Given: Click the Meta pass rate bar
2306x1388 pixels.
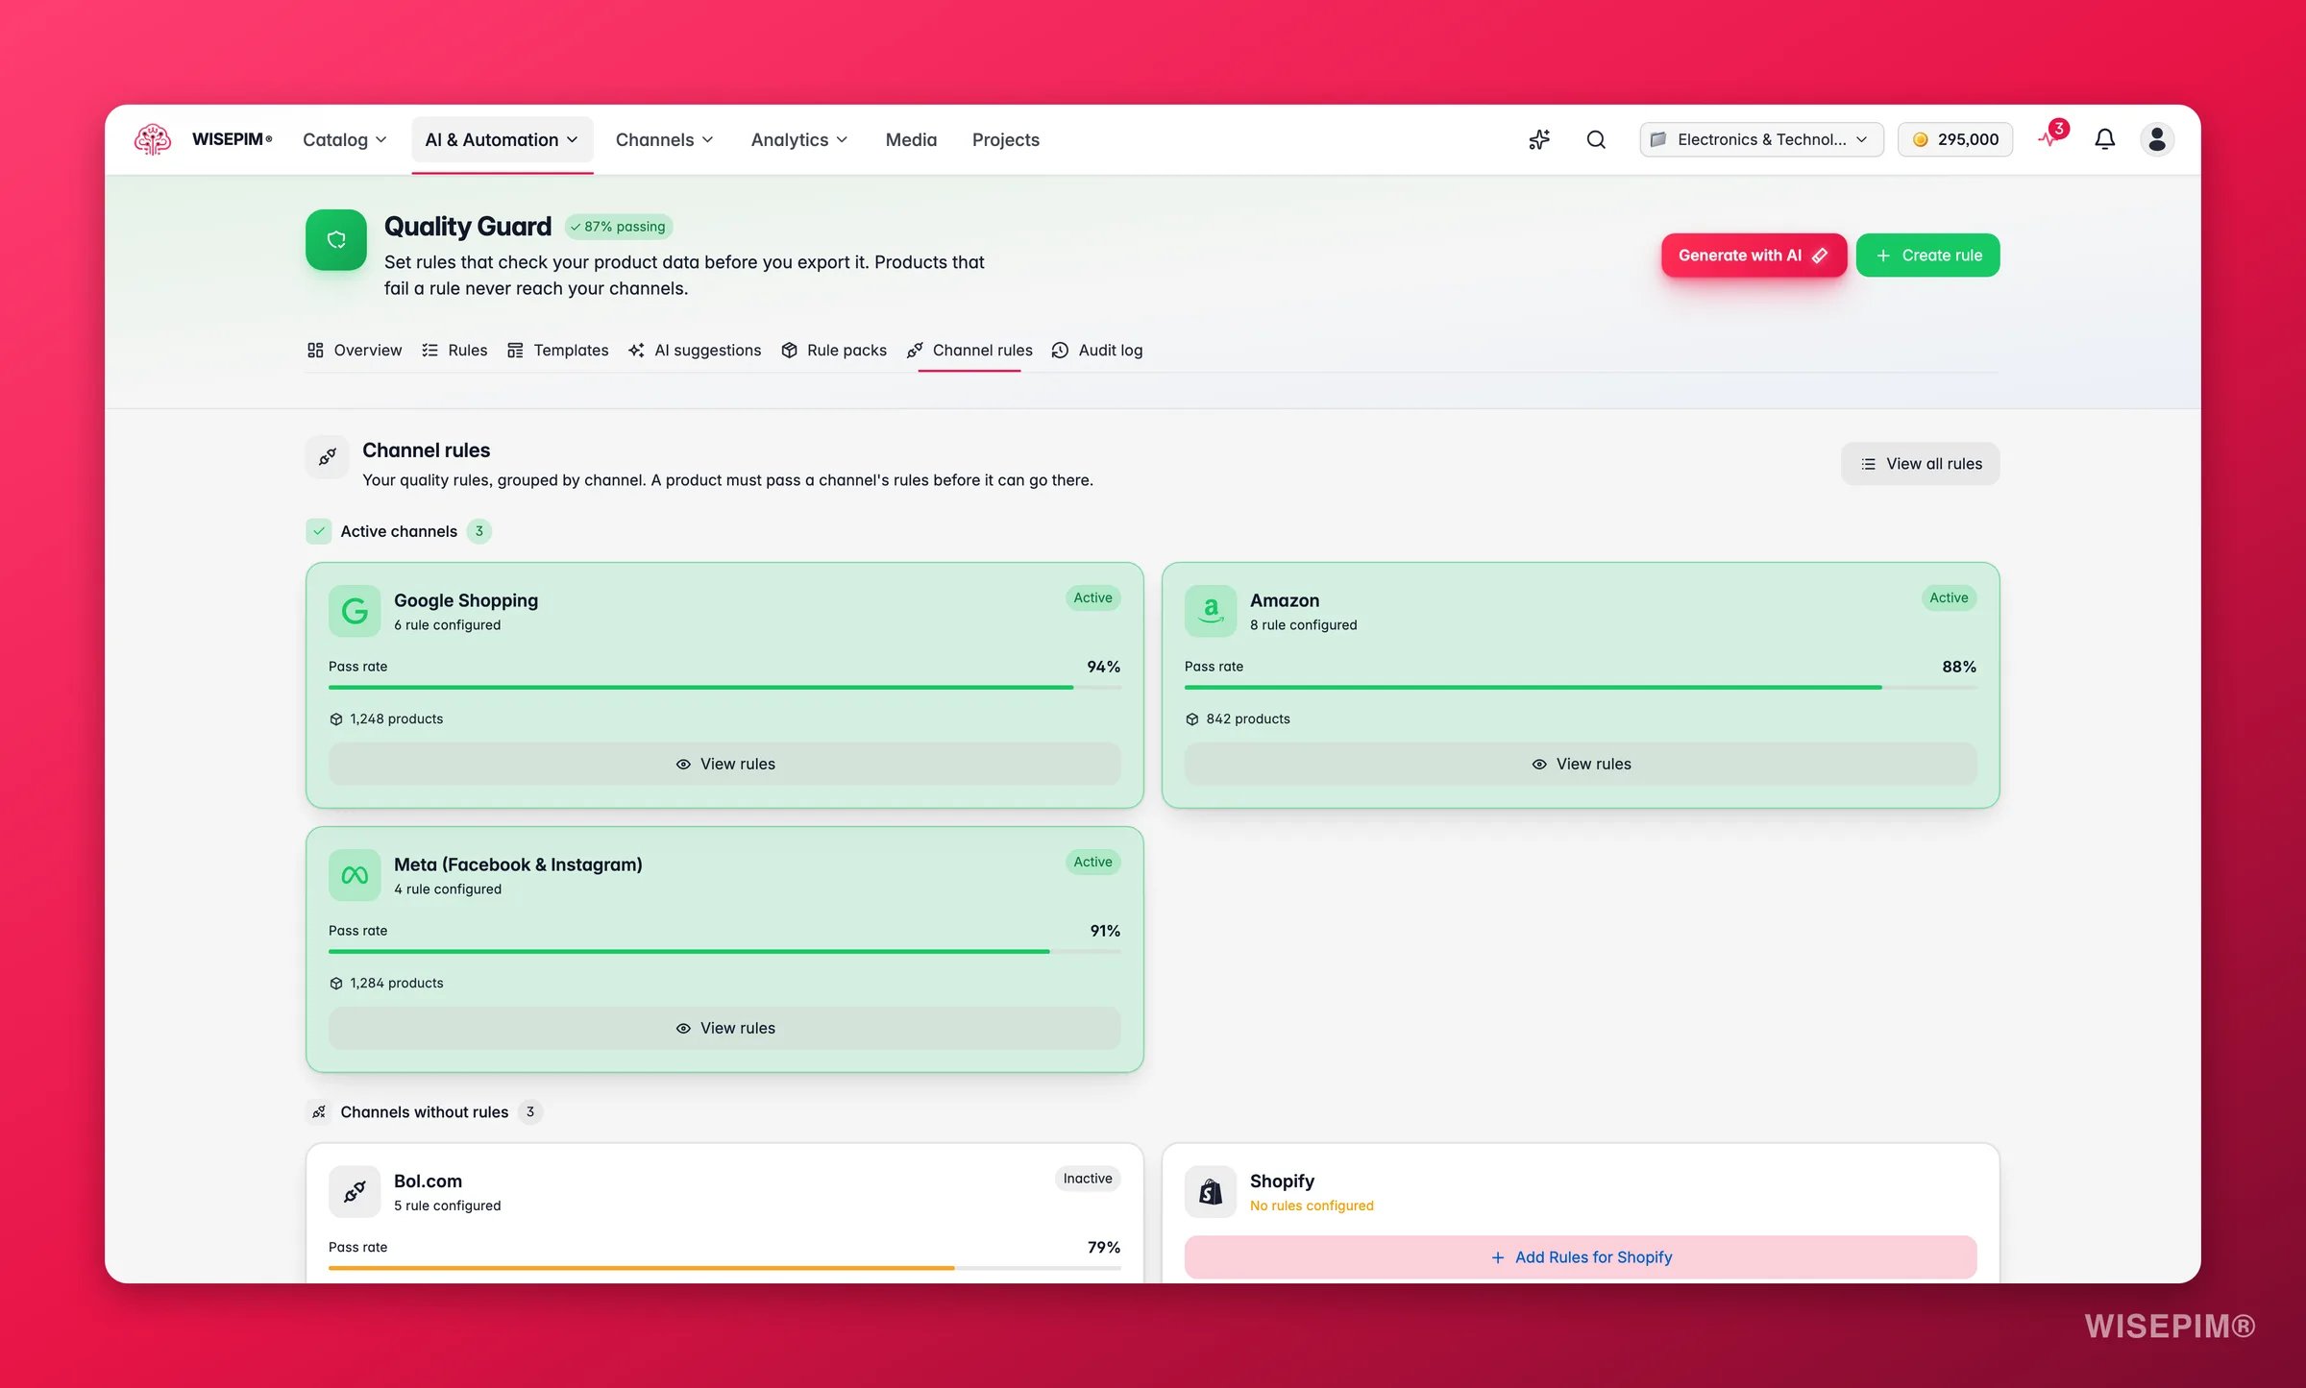Looking at the screenshot, I should click(724, 952).
